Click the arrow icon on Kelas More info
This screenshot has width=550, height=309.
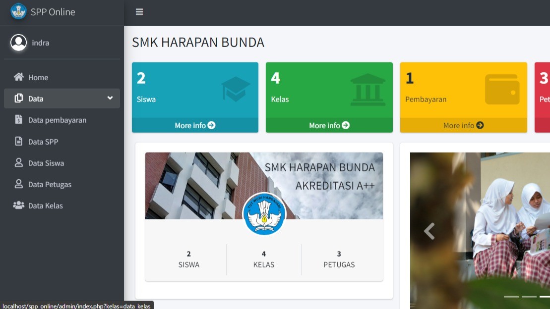[x=346, y=125]
